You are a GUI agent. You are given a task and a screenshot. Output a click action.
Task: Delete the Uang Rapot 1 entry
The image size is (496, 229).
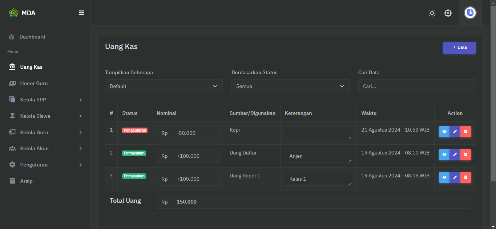[x=465, y=177]
